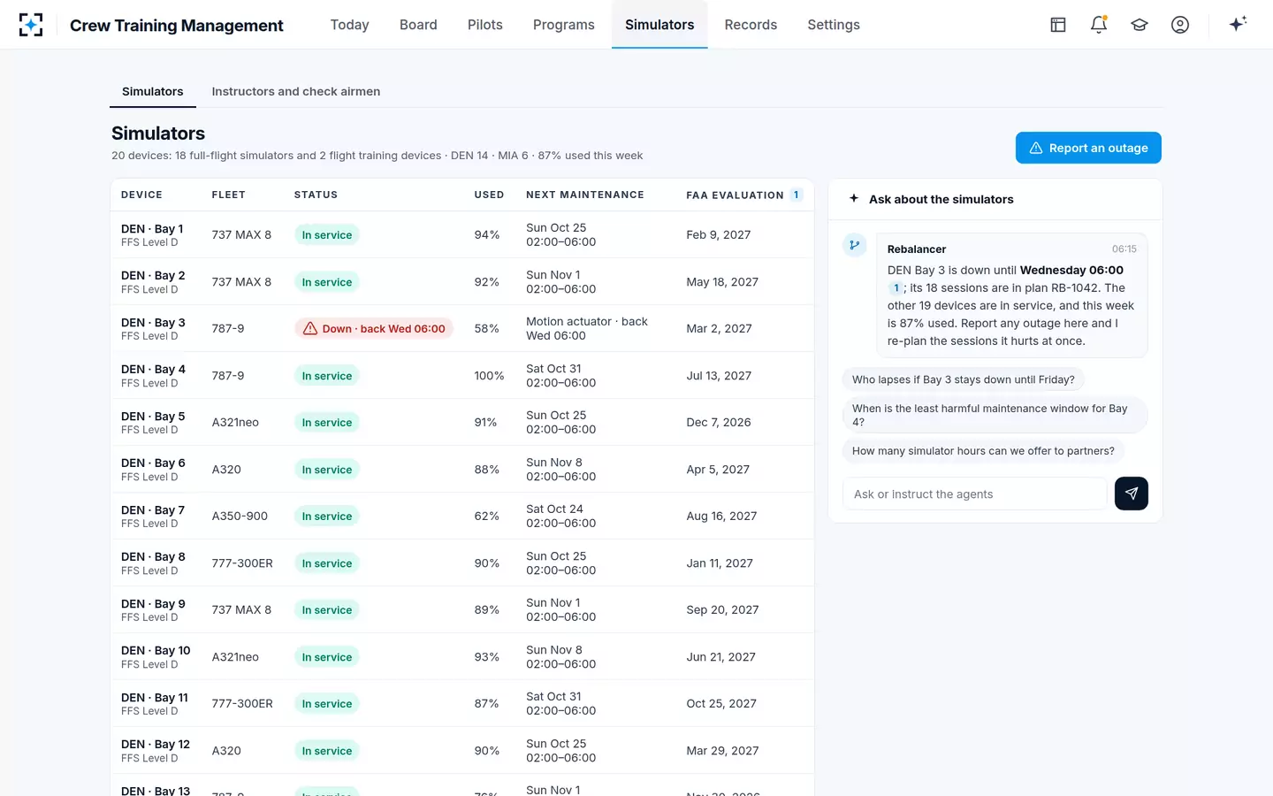Open the user profile icon
Viewport: 1273px width, 796px height.
click(1180, 25)
